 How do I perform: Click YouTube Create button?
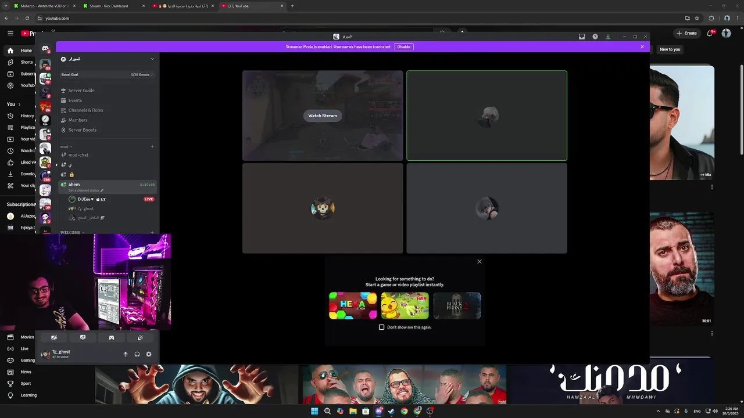[x=687, y=33]
